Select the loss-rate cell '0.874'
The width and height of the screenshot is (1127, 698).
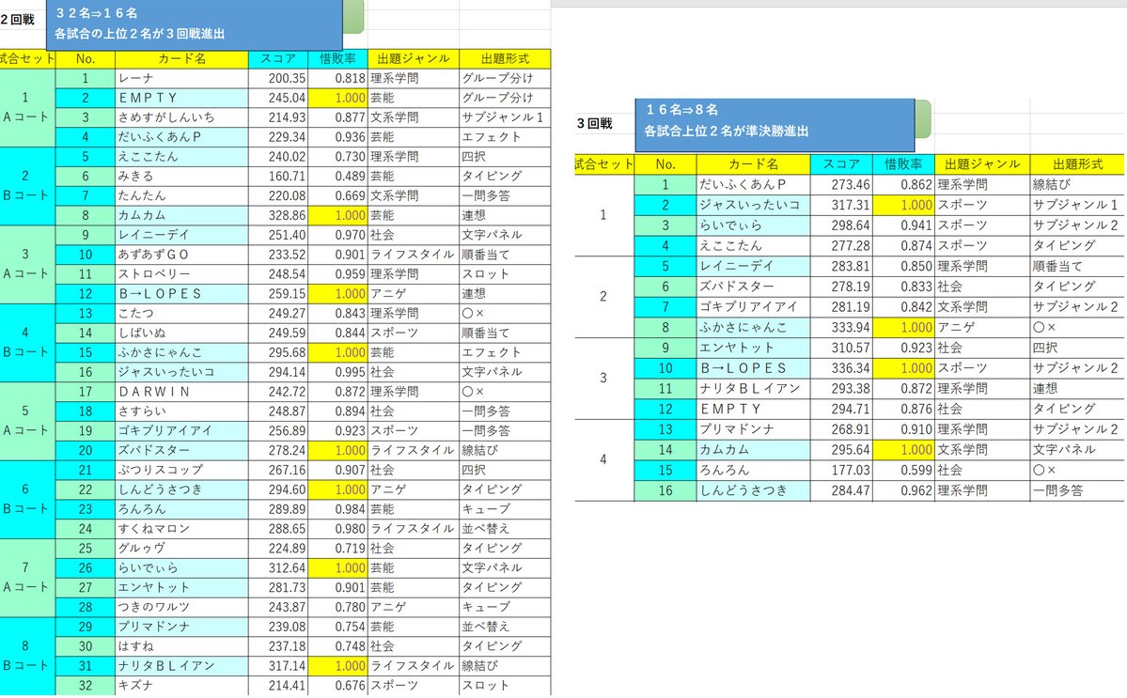(902, 245)
